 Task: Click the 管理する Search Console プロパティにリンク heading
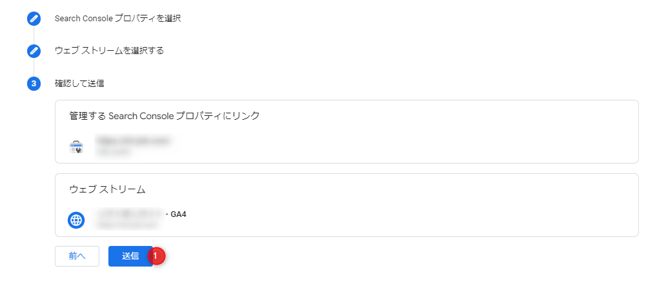tap(165, 116)
